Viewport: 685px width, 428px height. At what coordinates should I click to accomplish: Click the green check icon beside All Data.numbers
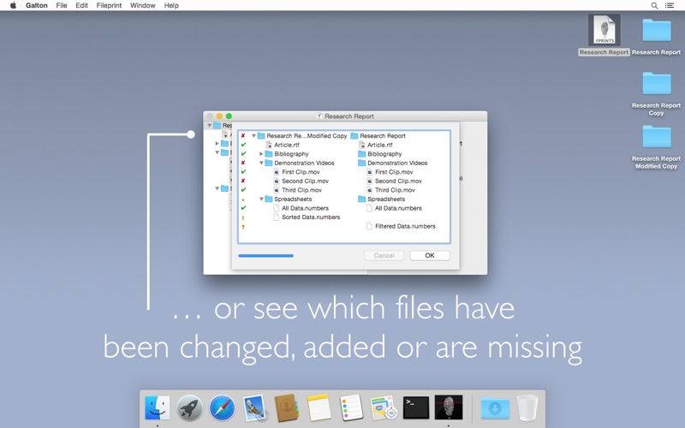pyautogui.click(x=243, y=208)
